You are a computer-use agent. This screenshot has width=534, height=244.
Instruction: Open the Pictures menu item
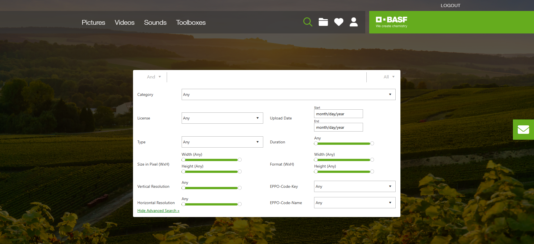[93, 22]
